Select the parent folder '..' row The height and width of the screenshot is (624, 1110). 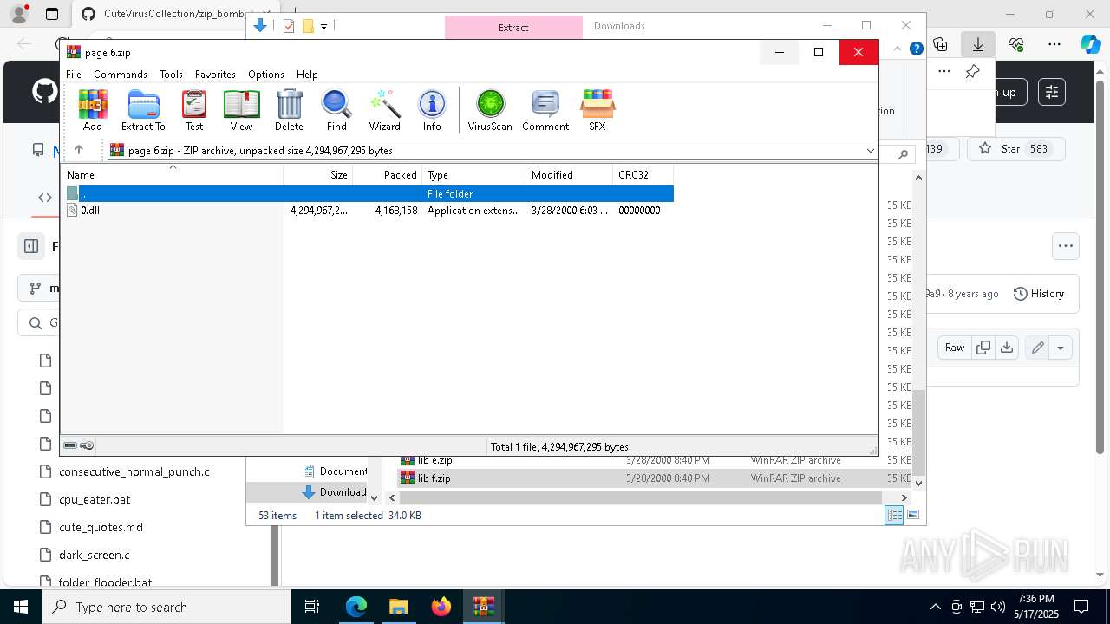click(x=369, y=194)
